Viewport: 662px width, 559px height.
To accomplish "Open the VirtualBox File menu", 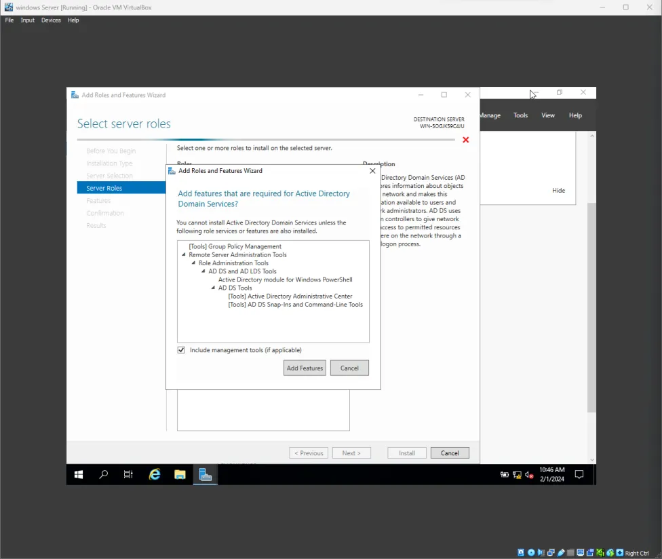I will 9,20.
